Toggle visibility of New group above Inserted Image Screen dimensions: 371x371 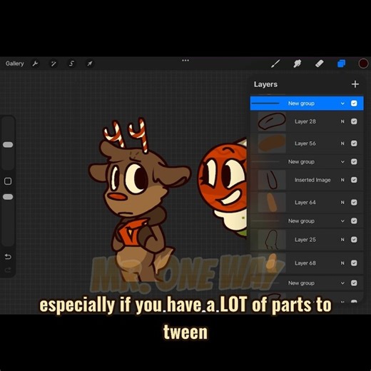[x=354, y=162]
